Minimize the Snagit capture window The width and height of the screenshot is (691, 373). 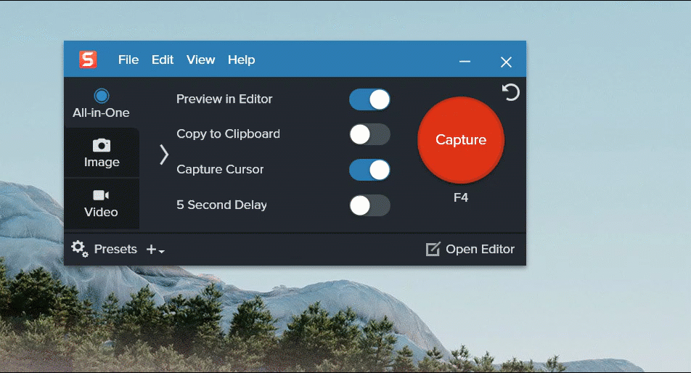465,62
